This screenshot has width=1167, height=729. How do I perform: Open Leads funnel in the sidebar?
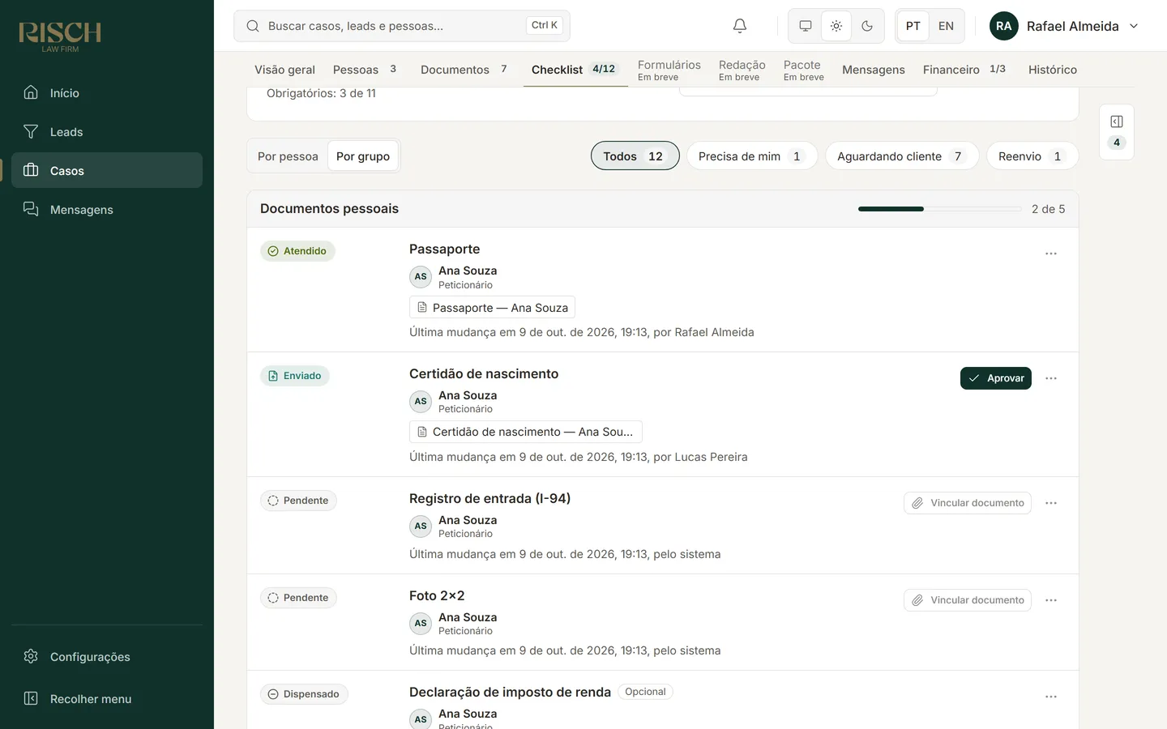(x=107, y=132)
